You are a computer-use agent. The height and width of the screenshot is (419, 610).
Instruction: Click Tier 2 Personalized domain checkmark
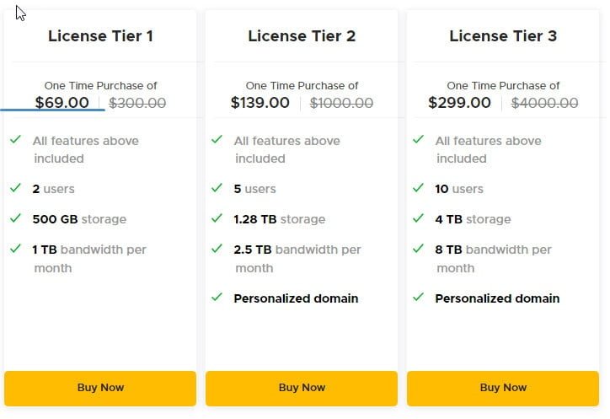pos(217,298)
